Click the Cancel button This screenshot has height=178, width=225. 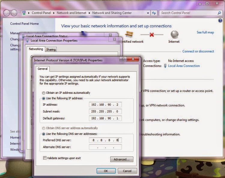[127, 171]
